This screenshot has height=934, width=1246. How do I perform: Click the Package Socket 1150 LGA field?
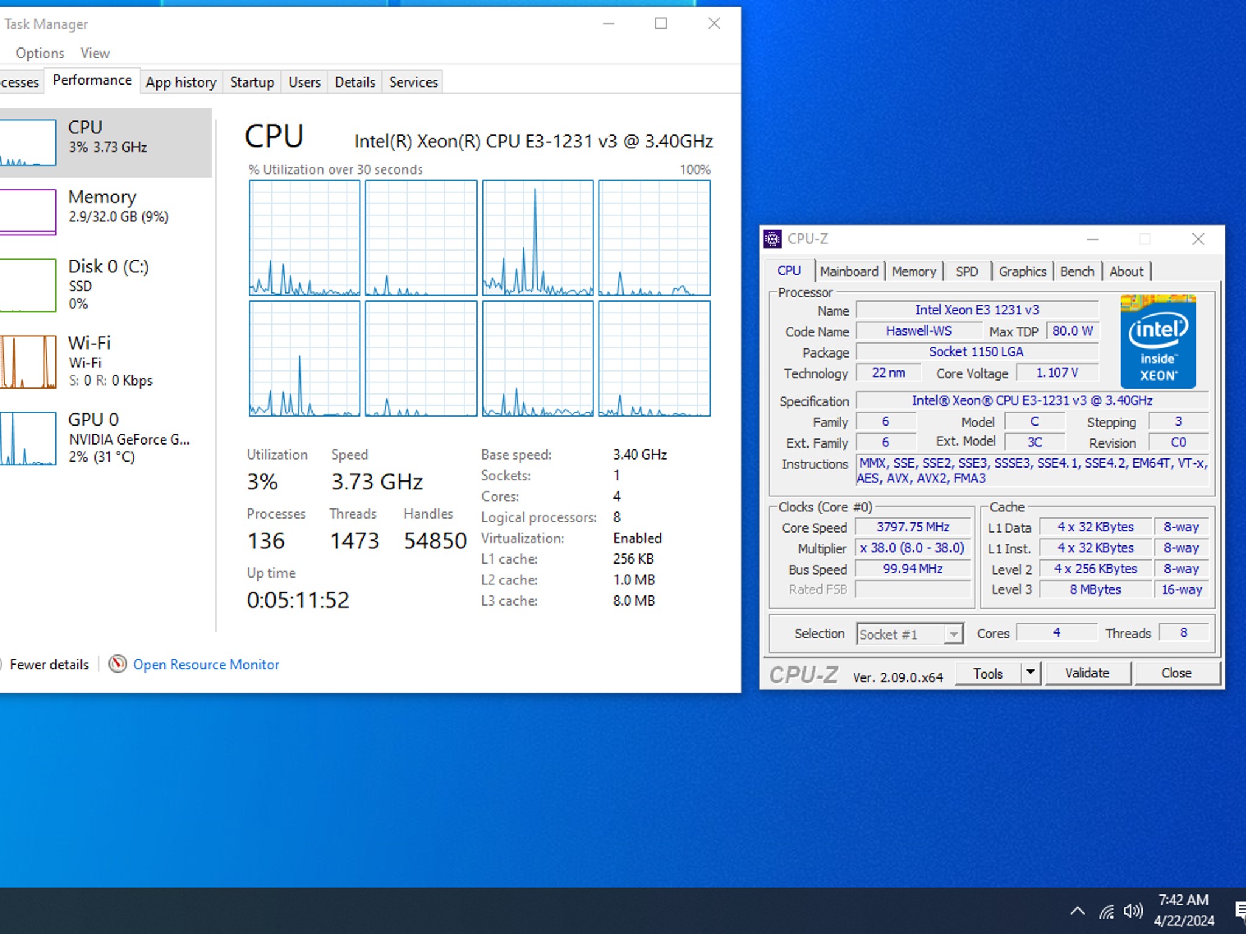pos(977,352)
